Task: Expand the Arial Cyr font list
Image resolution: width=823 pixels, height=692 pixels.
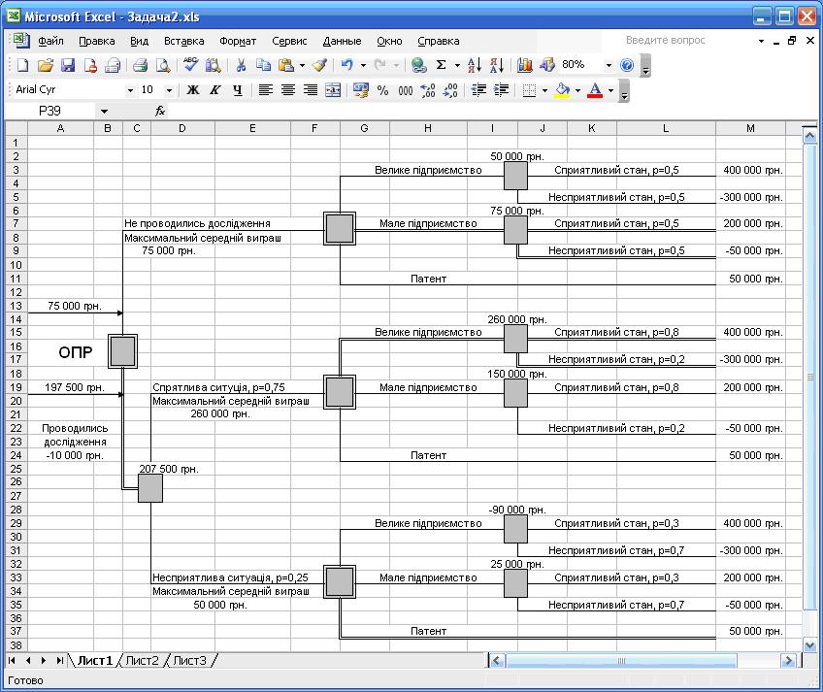Action: coord(131,90)
